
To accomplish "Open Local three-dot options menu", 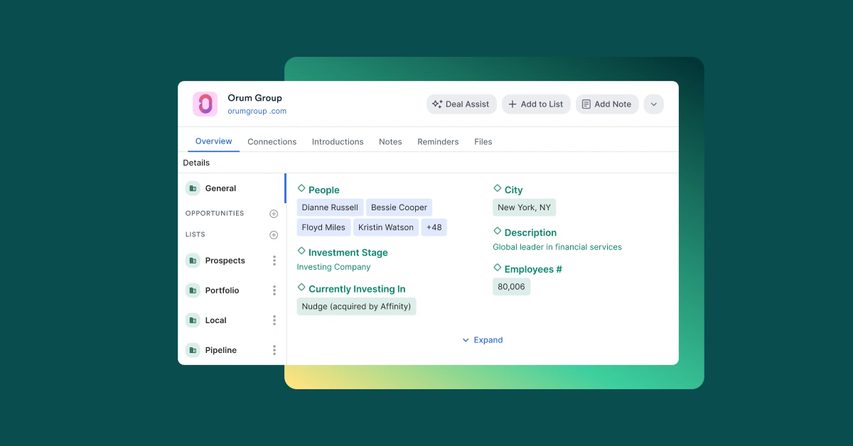I will [274, 320].
